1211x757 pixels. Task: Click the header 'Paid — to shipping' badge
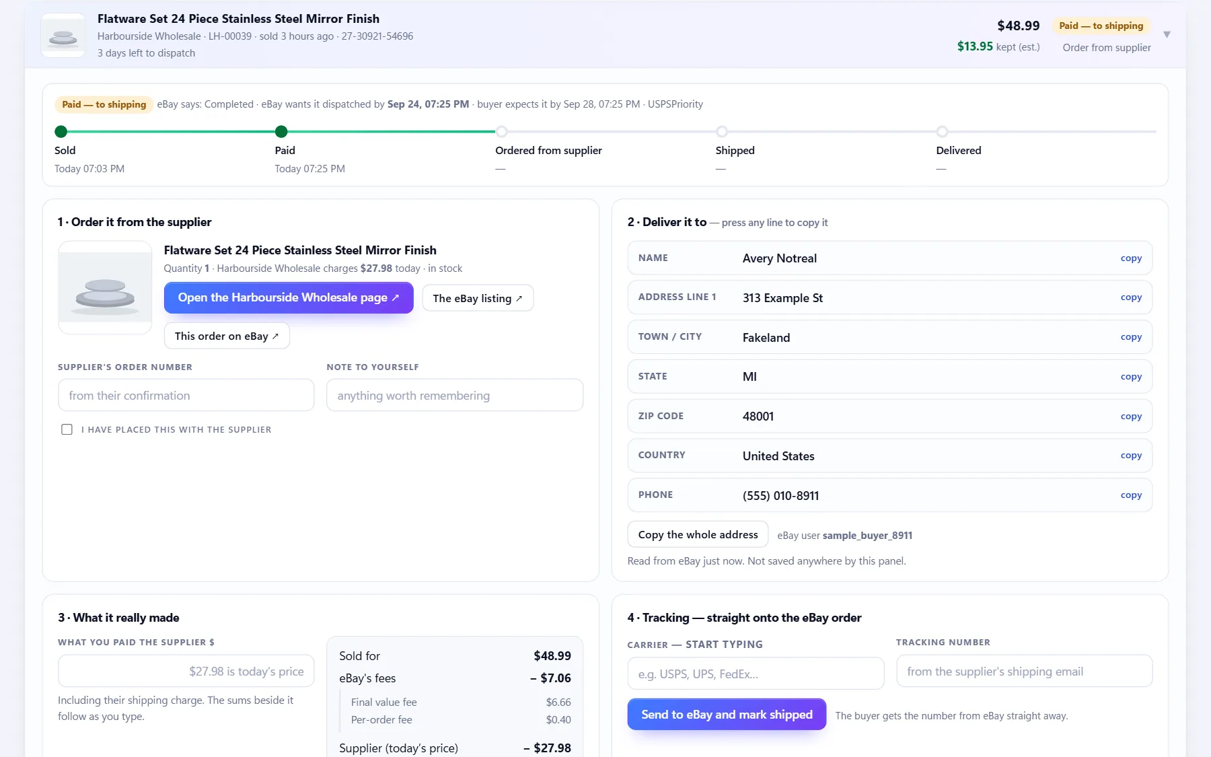(1101, 26)
